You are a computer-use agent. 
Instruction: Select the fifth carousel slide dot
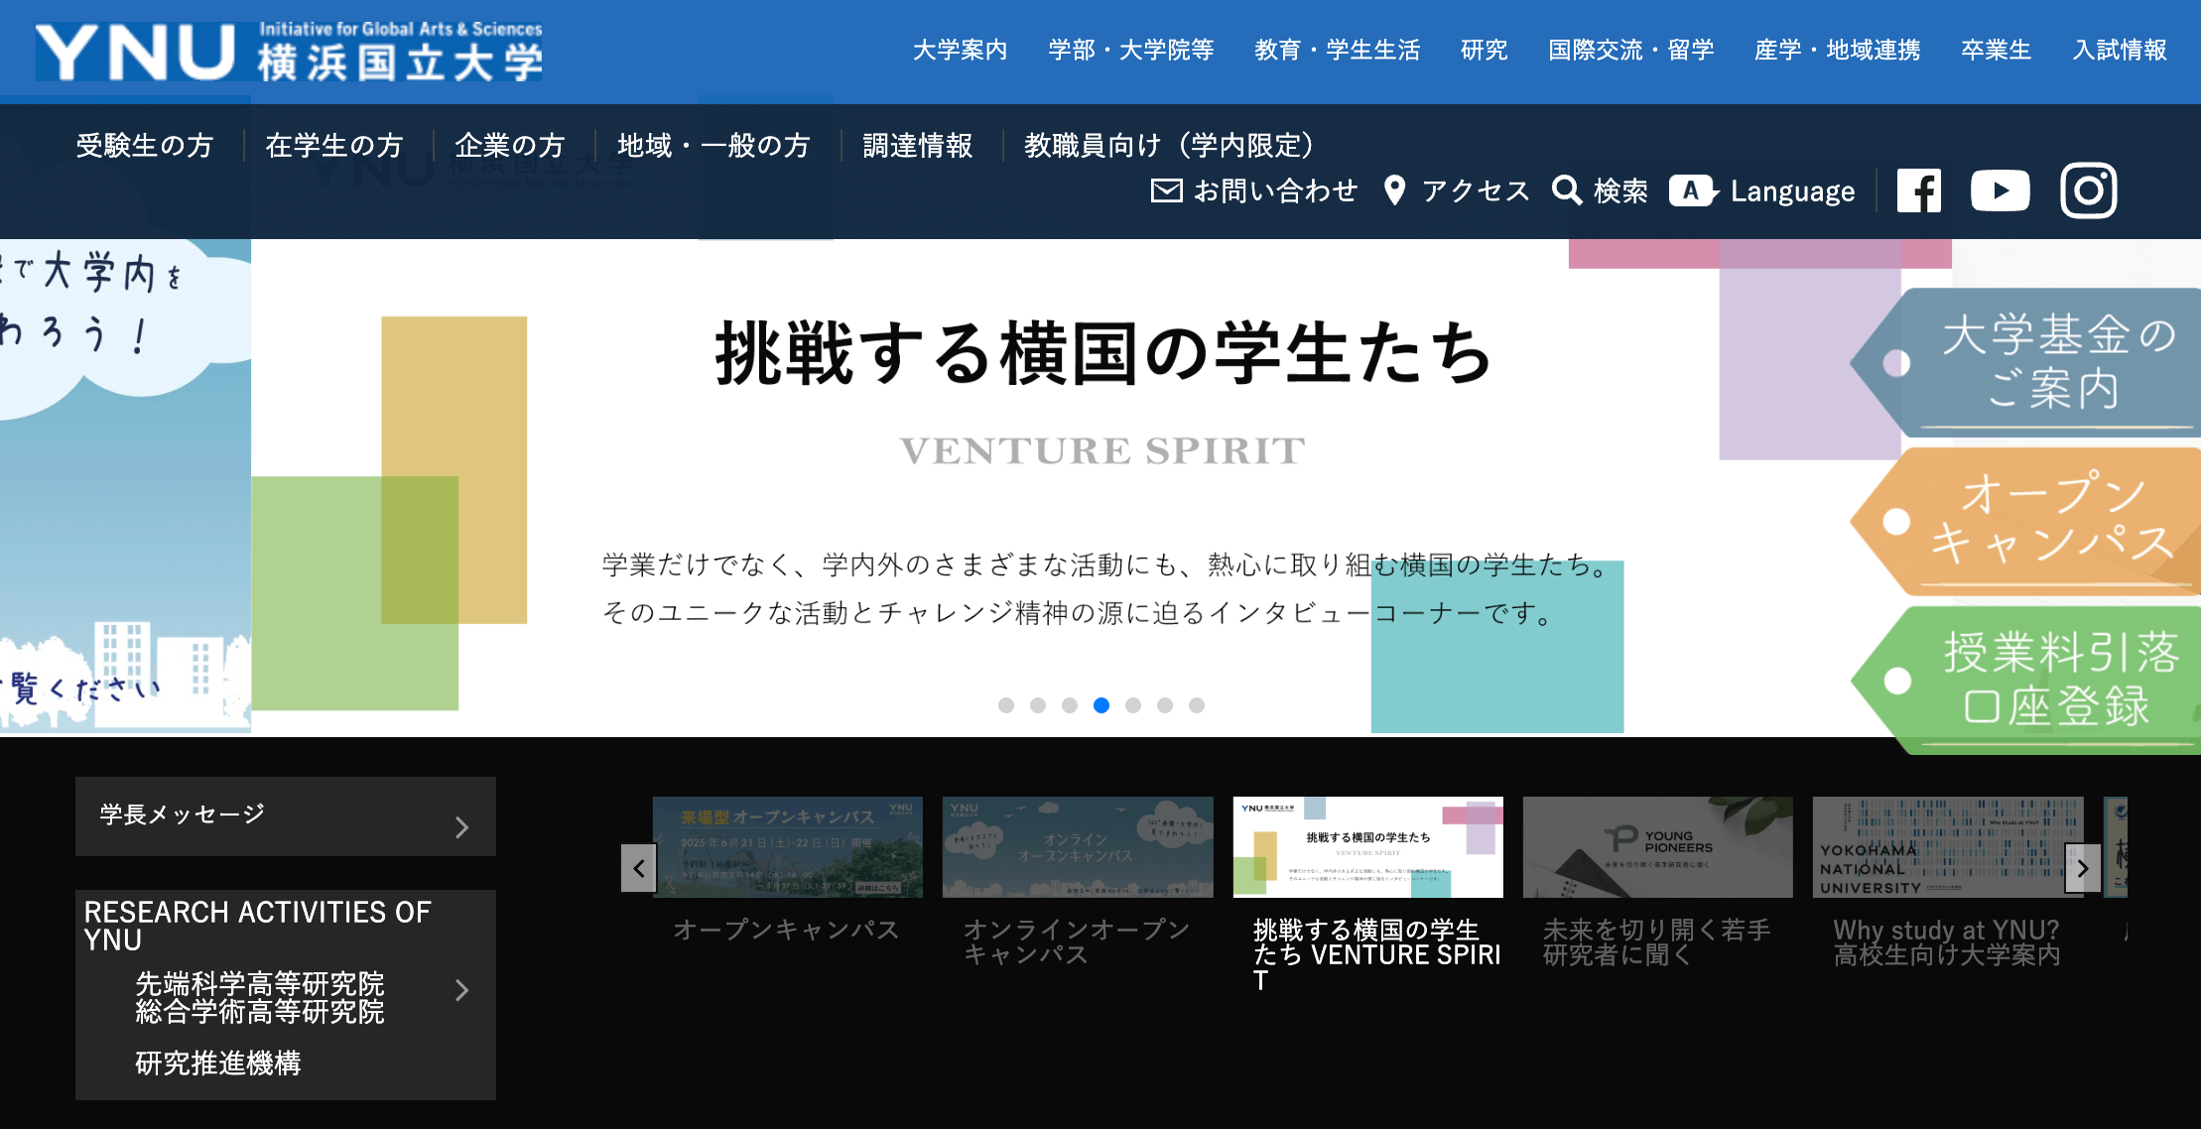coord(1133,705)
